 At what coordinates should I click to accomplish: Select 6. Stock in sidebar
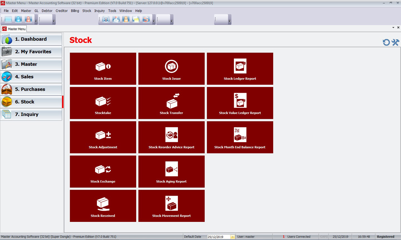pos(31,102)
